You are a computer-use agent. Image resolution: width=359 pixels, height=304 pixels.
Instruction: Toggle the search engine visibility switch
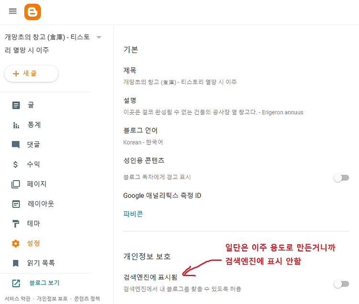[x=341, y=284]
